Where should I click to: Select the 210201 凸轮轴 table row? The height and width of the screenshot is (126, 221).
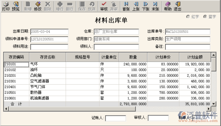(107, 75)
